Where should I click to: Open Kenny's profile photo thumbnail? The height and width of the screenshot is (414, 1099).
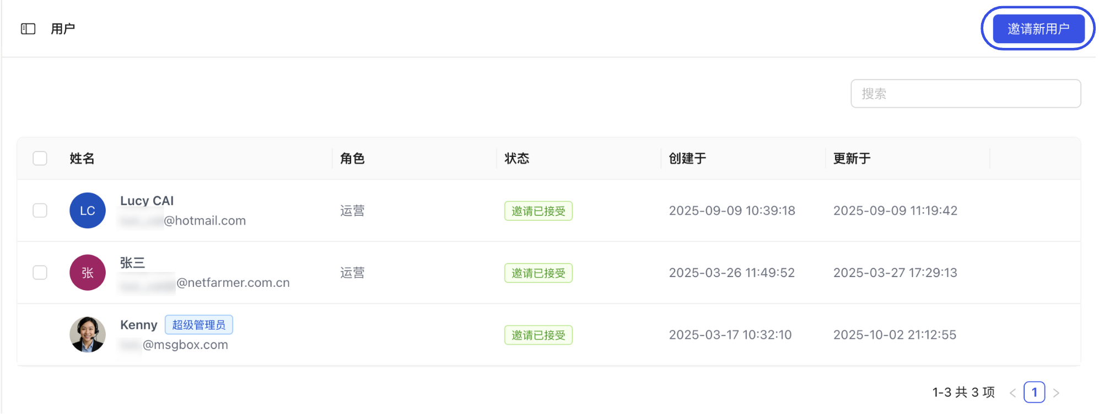tap(87, 334)
